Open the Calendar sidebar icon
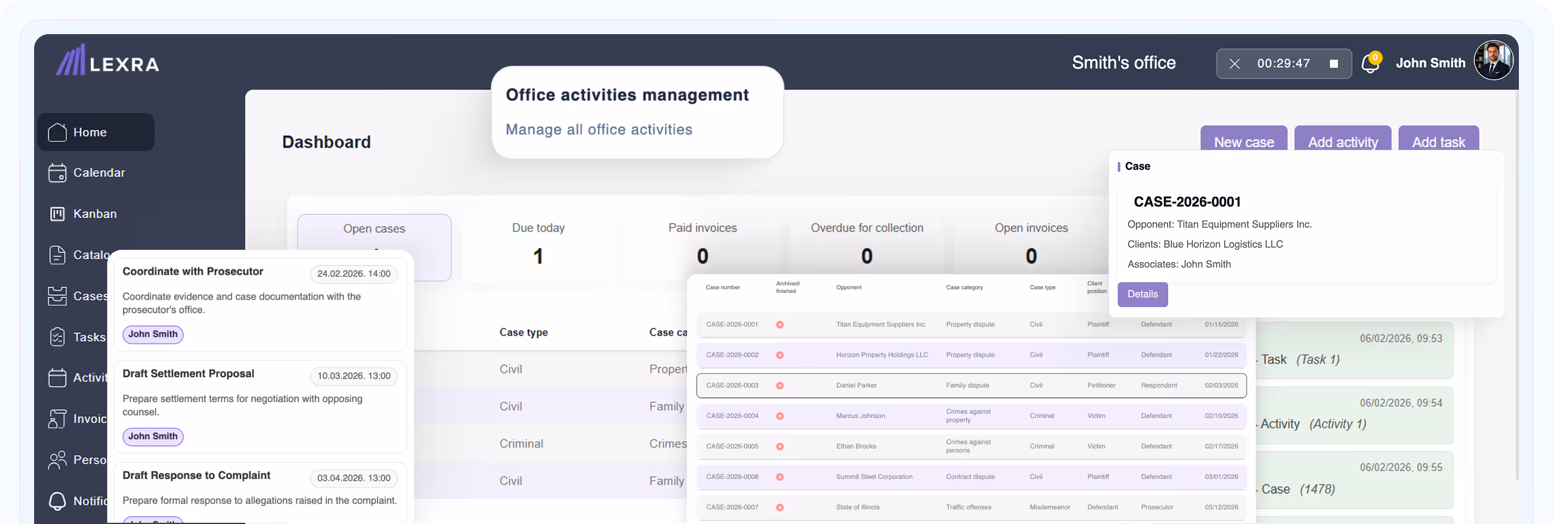The width and height of the screenshot is (1553, 524). pos(57,173)
